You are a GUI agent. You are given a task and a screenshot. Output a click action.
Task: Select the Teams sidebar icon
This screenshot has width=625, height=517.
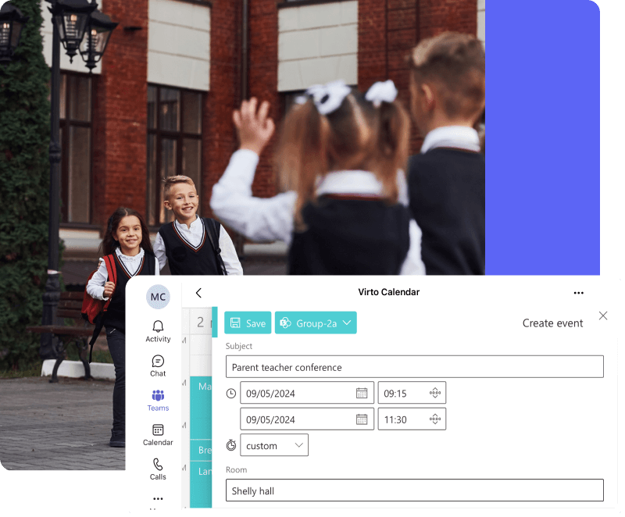pyautogui.click(x=159, y=401)
